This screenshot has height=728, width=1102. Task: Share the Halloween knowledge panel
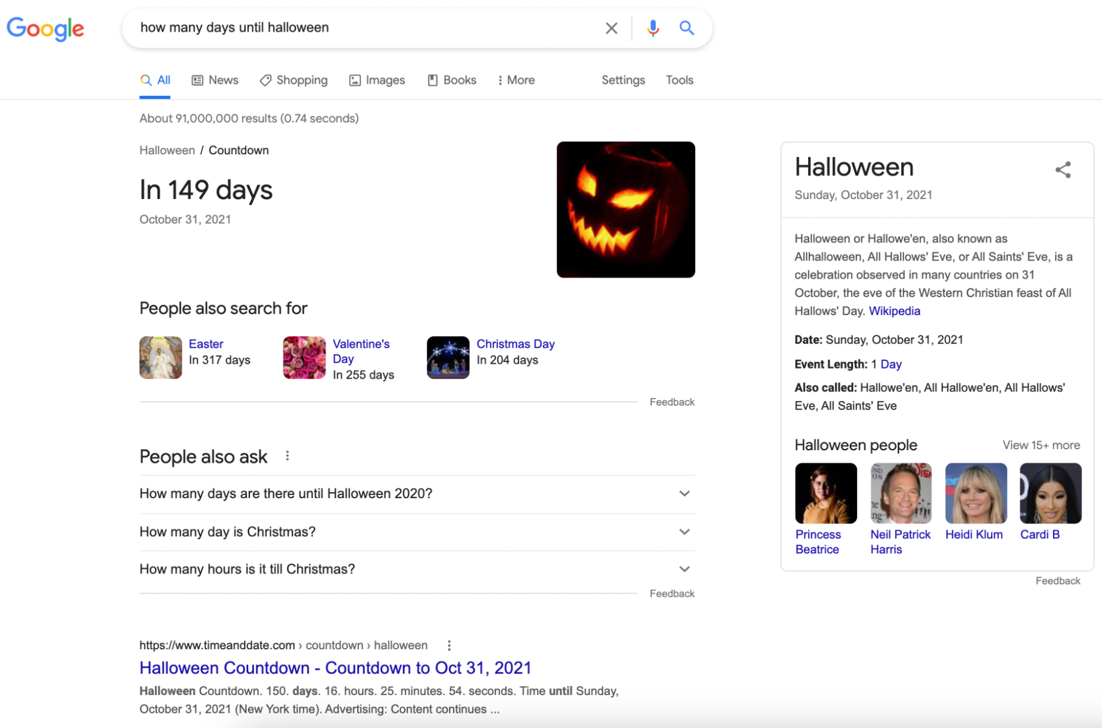click(1062, 170)
